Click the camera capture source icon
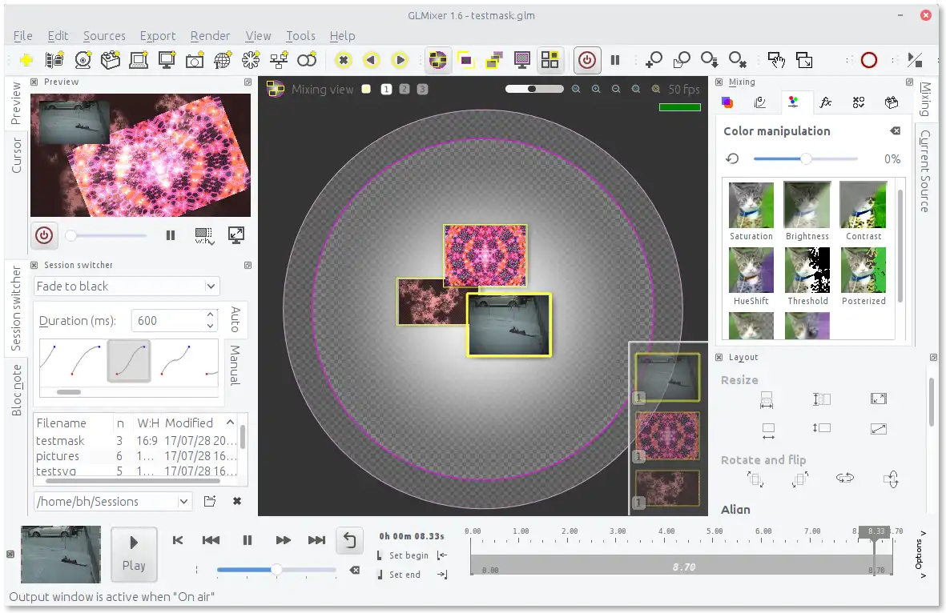946x613 pixels. click(195, 60)
